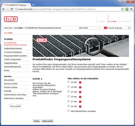
Task: Open Presse-Center link
Action: 11,87
